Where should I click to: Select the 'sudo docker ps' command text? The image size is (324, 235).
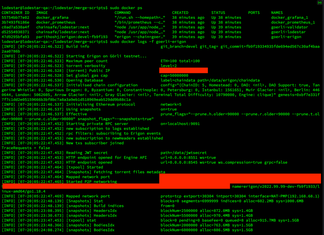pyautogui.click(x=126, y=8)
